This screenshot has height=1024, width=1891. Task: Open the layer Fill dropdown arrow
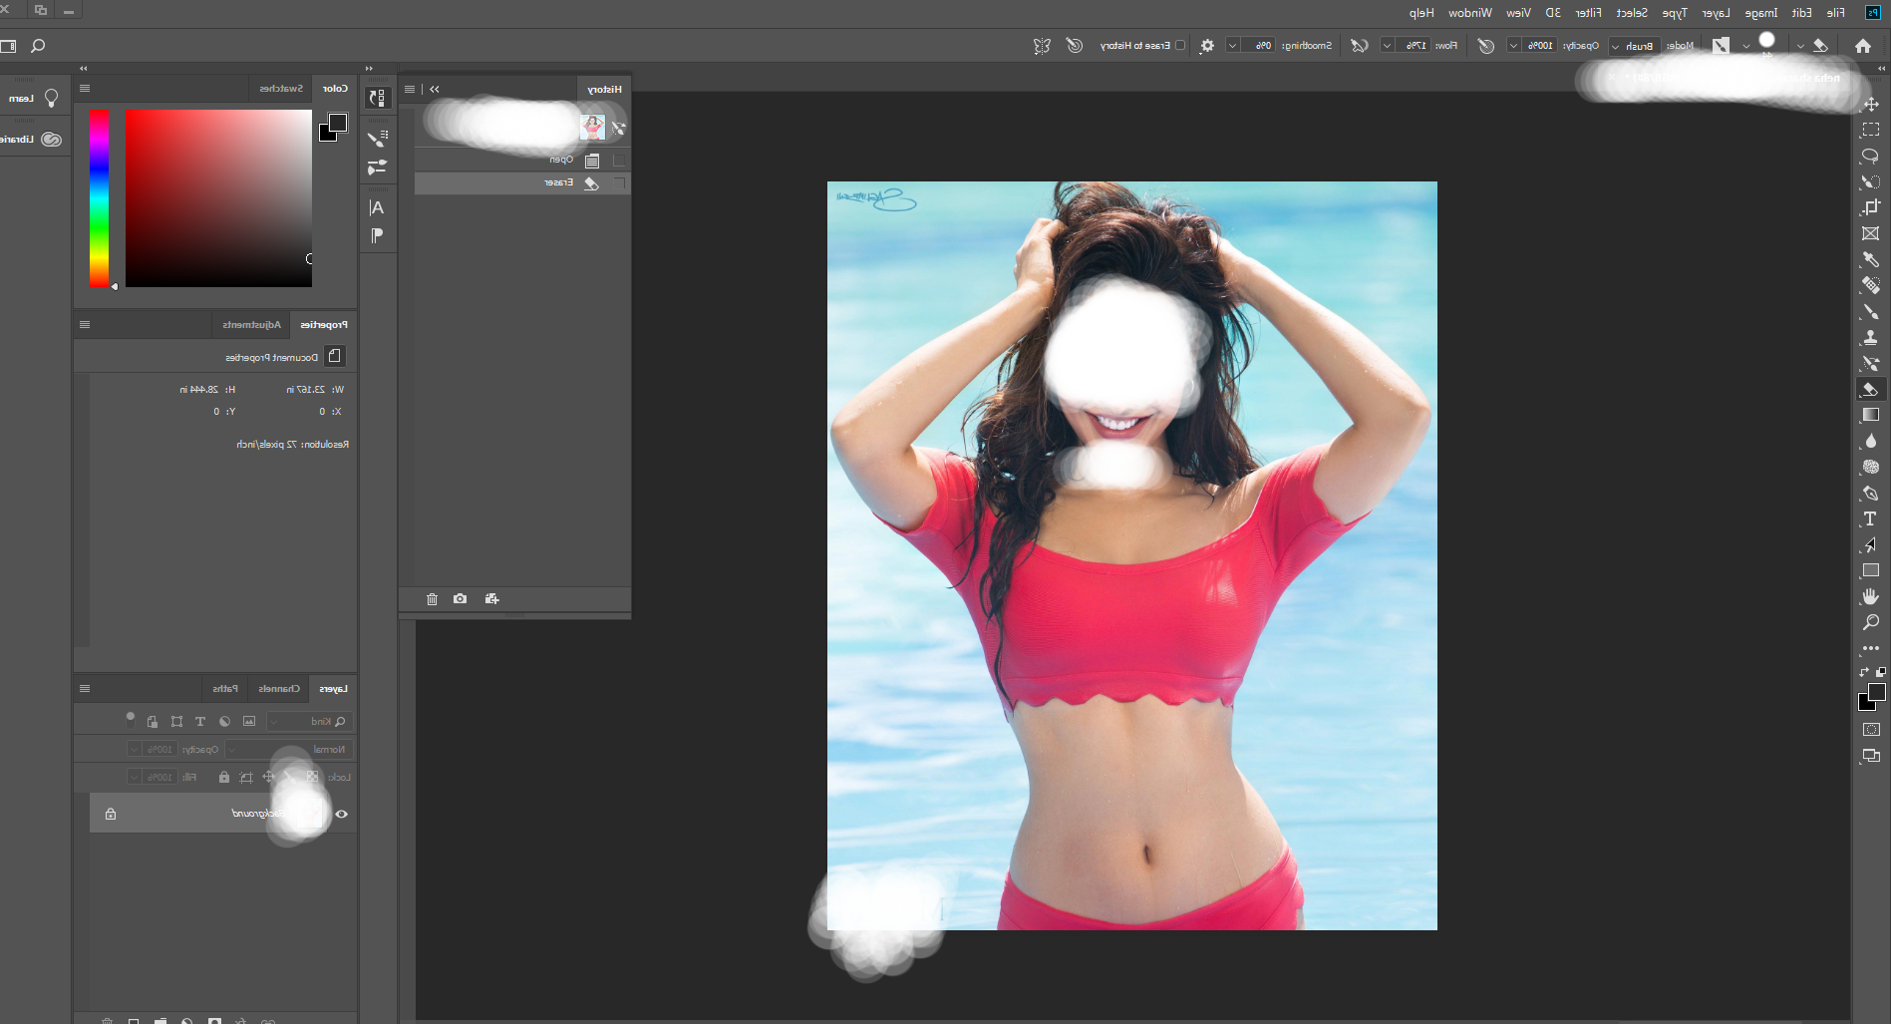click(x=135, y=777)
